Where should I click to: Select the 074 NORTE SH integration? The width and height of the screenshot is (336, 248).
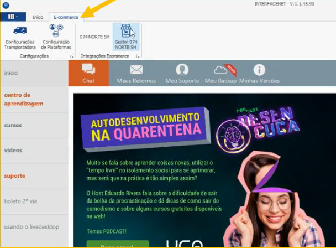tap(95, 37)
